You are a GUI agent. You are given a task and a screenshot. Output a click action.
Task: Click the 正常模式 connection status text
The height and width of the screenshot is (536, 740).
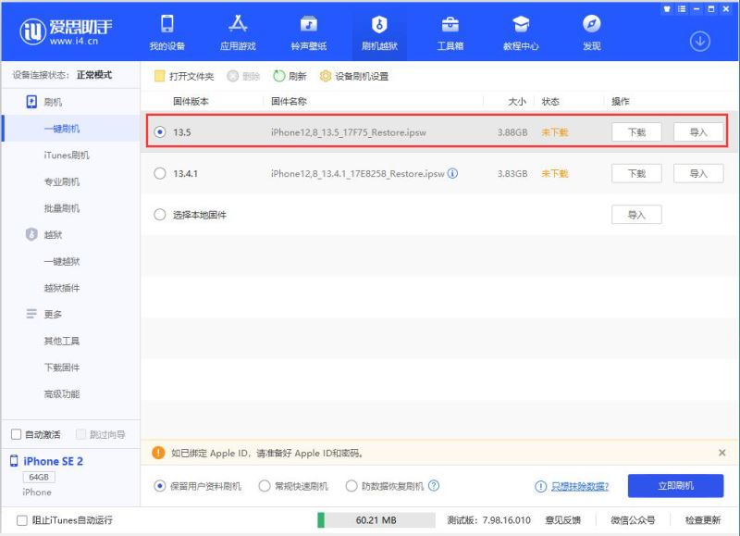(x=94, y=75)
